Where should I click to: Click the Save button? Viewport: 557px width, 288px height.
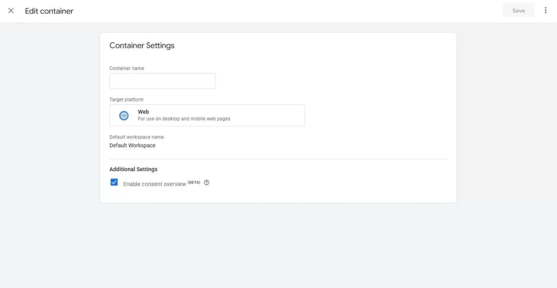518,10
